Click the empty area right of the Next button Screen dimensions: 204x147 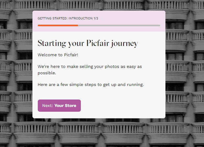tap(122, 106)
